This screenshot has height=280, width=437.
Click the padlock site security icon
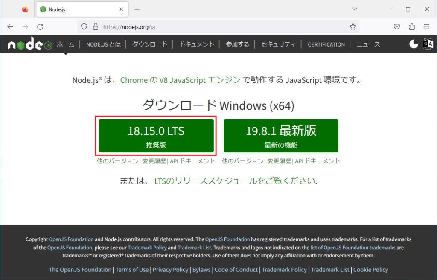96,27
